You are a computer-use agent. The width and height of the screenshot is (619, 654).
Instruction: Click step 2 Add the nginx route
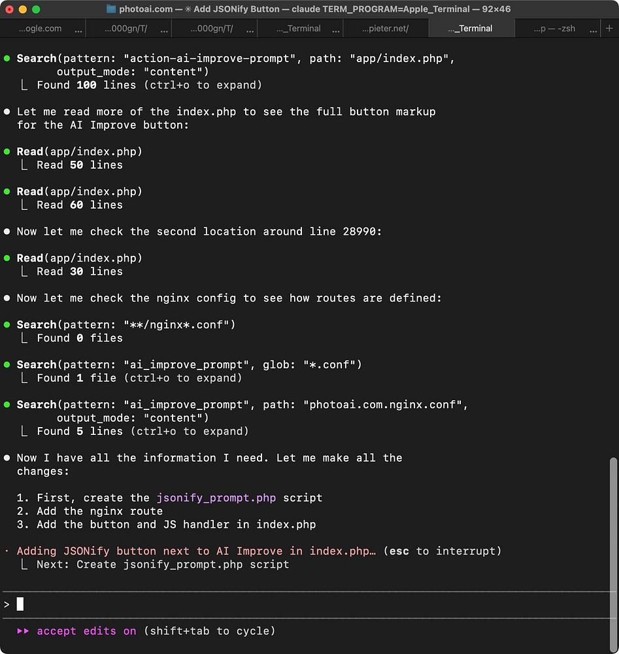click(x=90, y=511)
